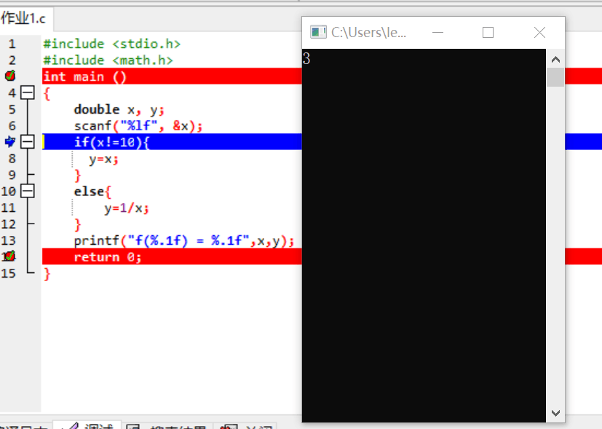The image size is (602, 429).
Task: Click the black console output area
Action: 424,235
